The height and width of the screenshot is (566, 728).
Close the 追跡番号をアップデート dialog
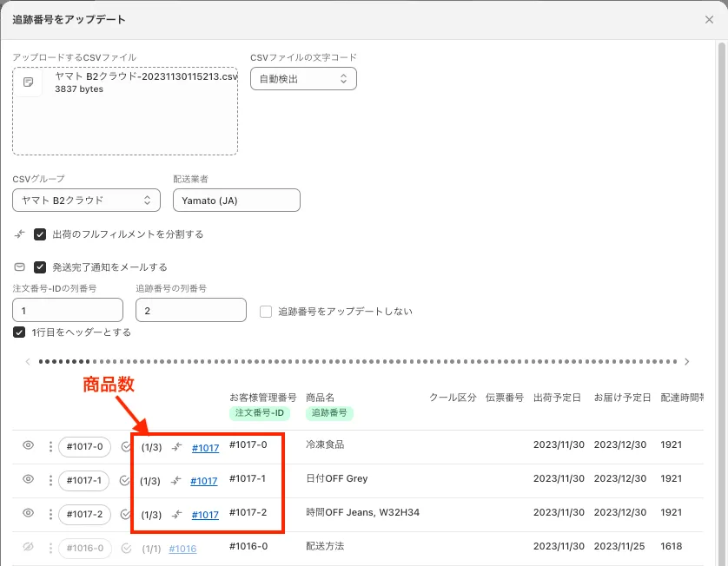click(709, 19)
